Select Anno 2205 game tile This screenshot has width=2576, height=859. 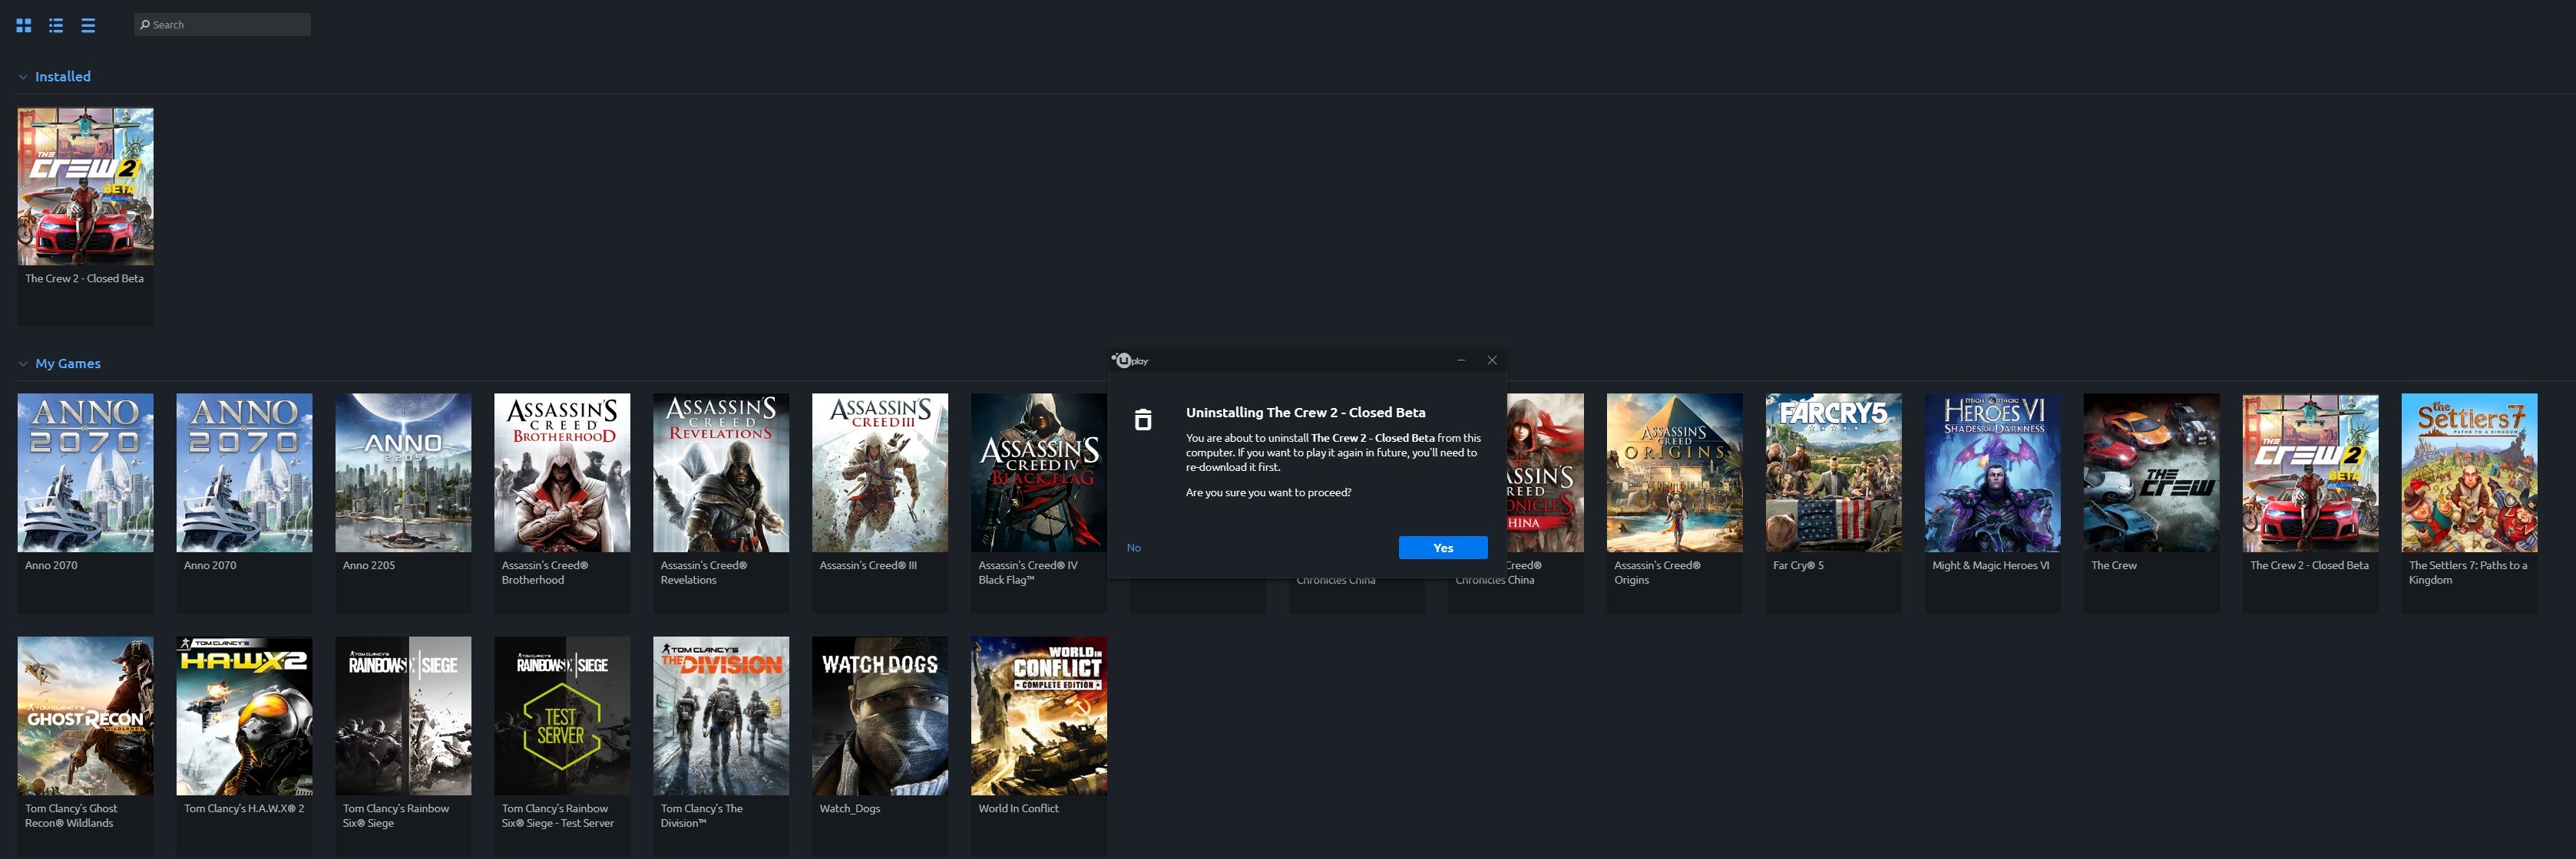(403, 472)
